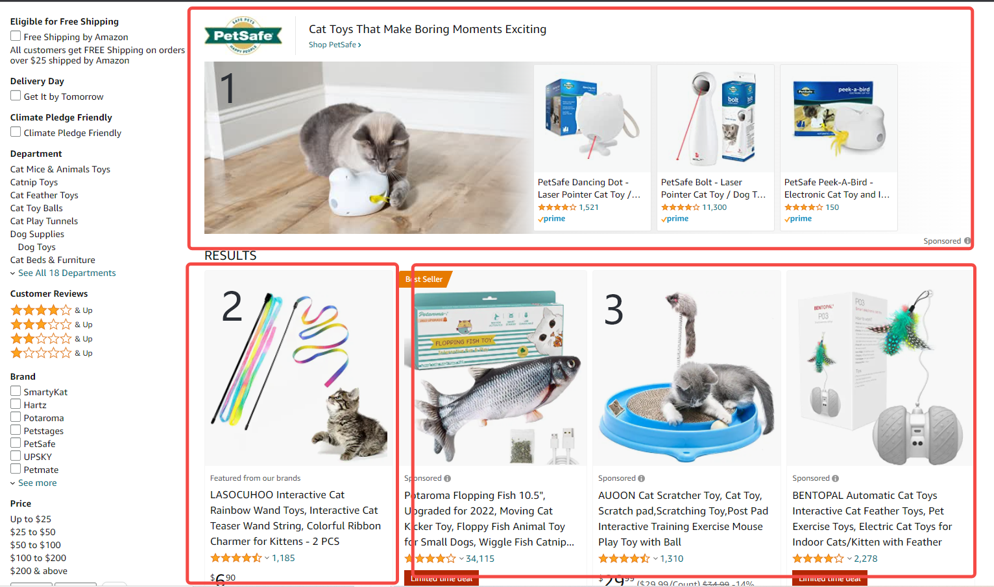Click prime badge under PetSafe Dancing Dot
994x587 pixels.
point(552,219)
